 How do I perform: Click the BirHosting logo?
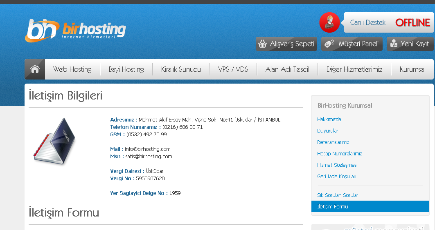coord(75,31)
